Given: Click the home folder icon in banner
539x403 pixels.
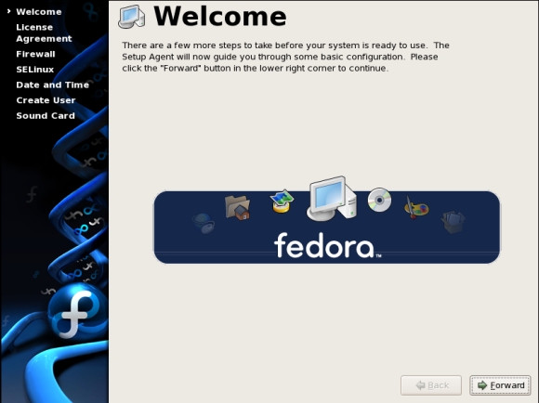Looking at the screenshot, I should (238, 207).
